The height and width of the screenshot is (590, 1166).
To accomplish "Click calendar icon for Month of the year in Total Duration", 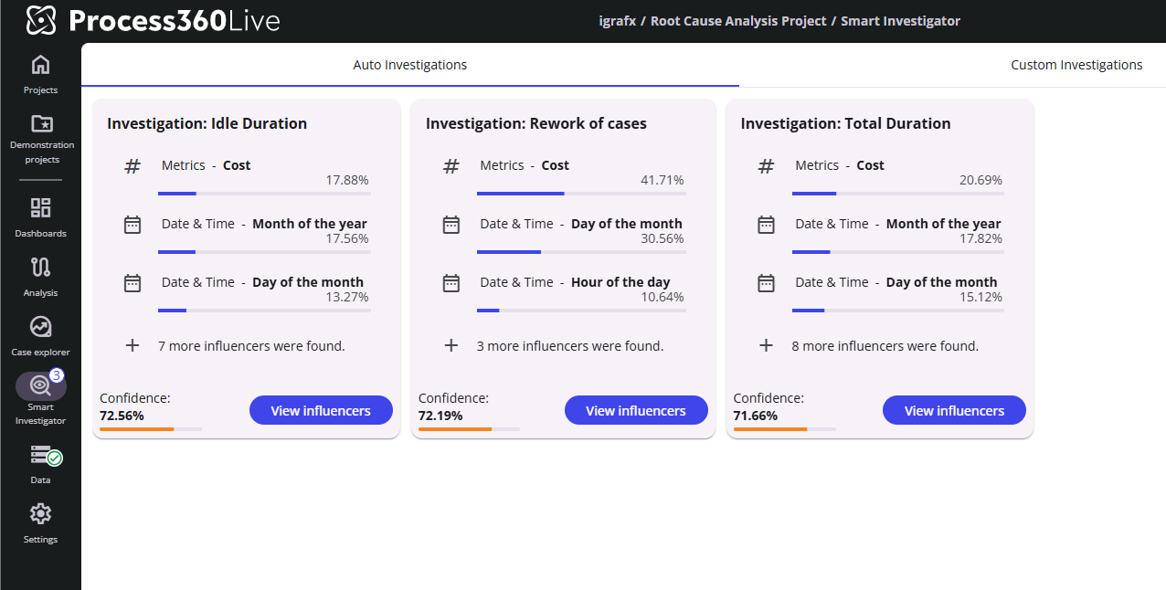I will [767, 225].
